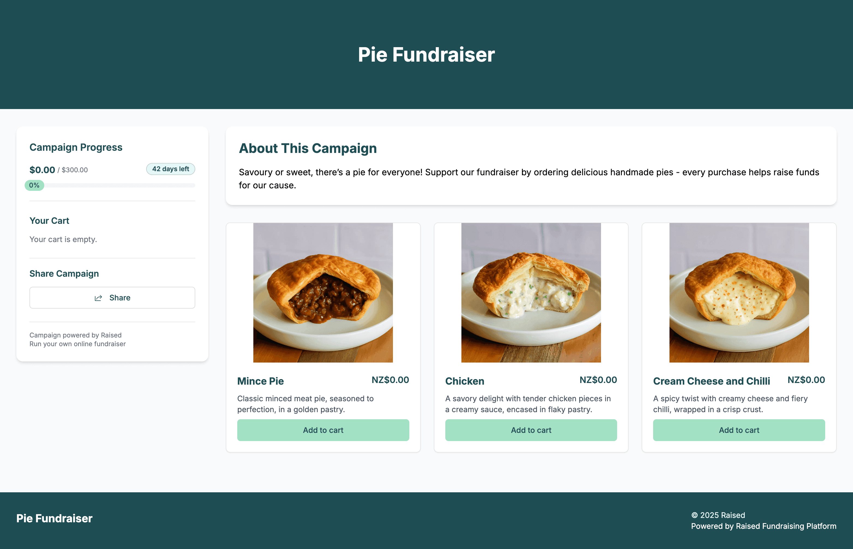This screenshot has height=549, width=853.
Task: Click the About This Campaign heading
Action: tap(308, 148)
